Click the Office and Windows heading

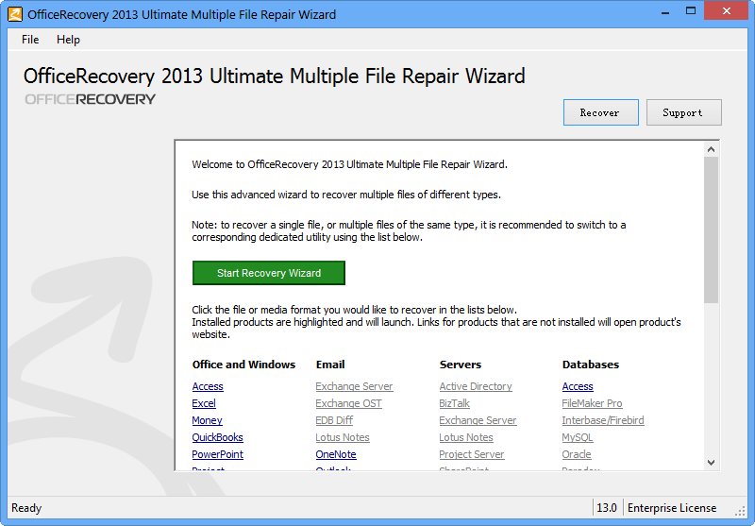pos(243,365)
